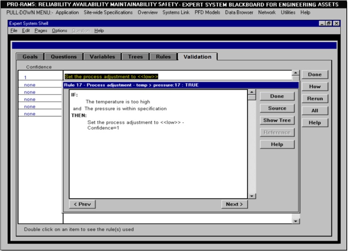The height and width of the screenshot is (251, 348).
Task: Select highlighted 'Set the process adjustment to <<low>>' result
Action: point(111,76)
